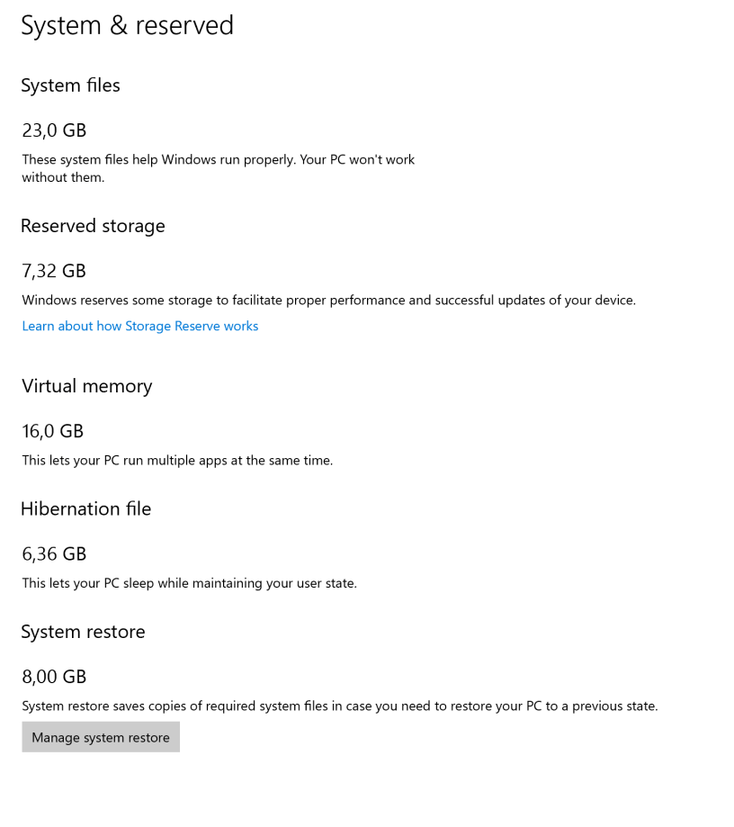Select the Virtual memory heading
This screenshot has width=734, height=827.
[x=86, y=386]
